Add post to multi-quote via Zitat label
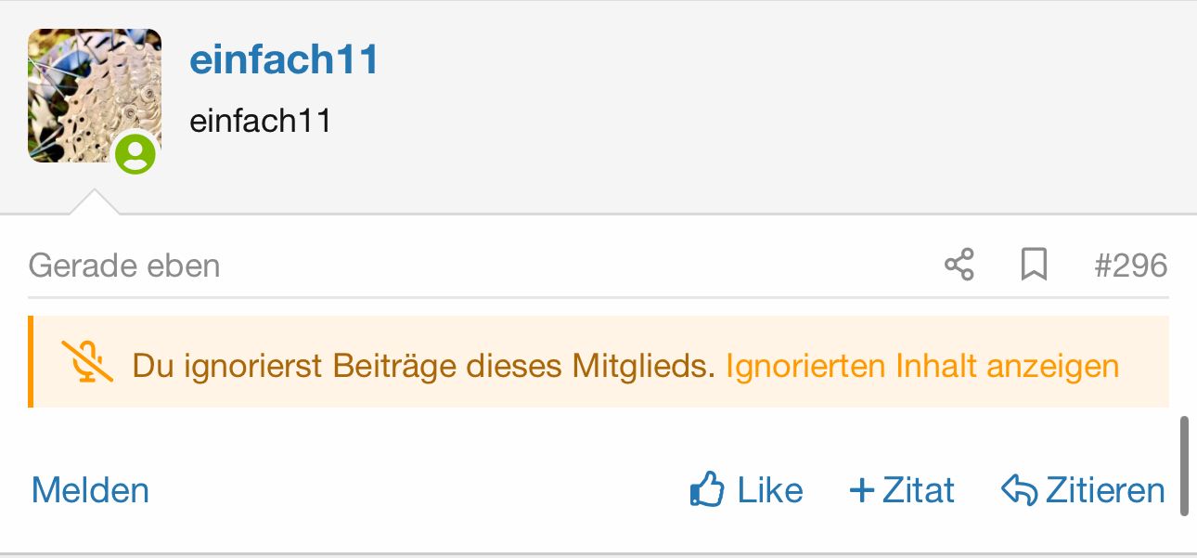This screenshot has width=1197, height=558. [918, 490]
